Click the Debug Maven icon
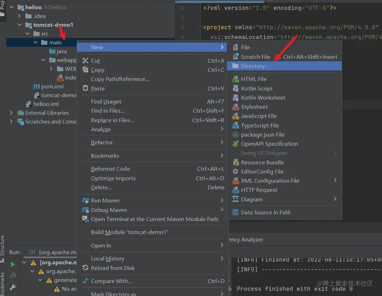382x296 pixels. [x=85, y=210]
